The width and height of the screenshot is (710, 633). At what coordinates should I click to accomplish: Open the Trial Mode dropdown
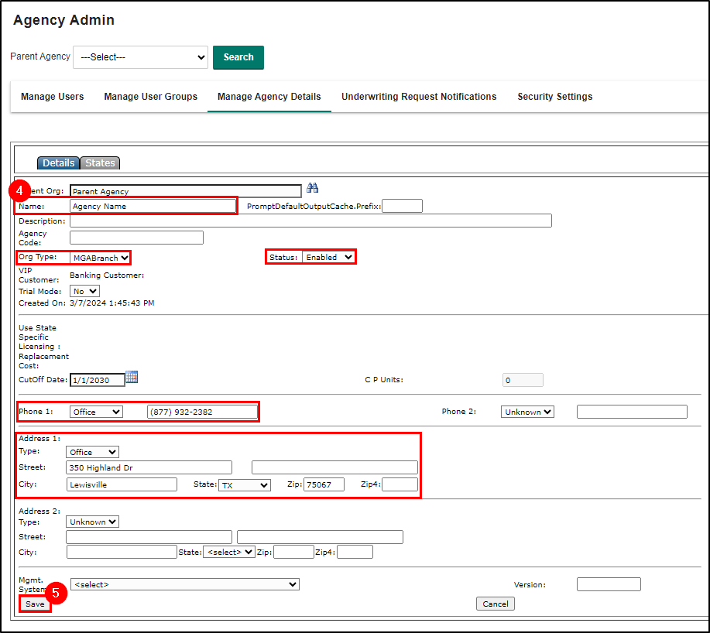coord(84,292)
